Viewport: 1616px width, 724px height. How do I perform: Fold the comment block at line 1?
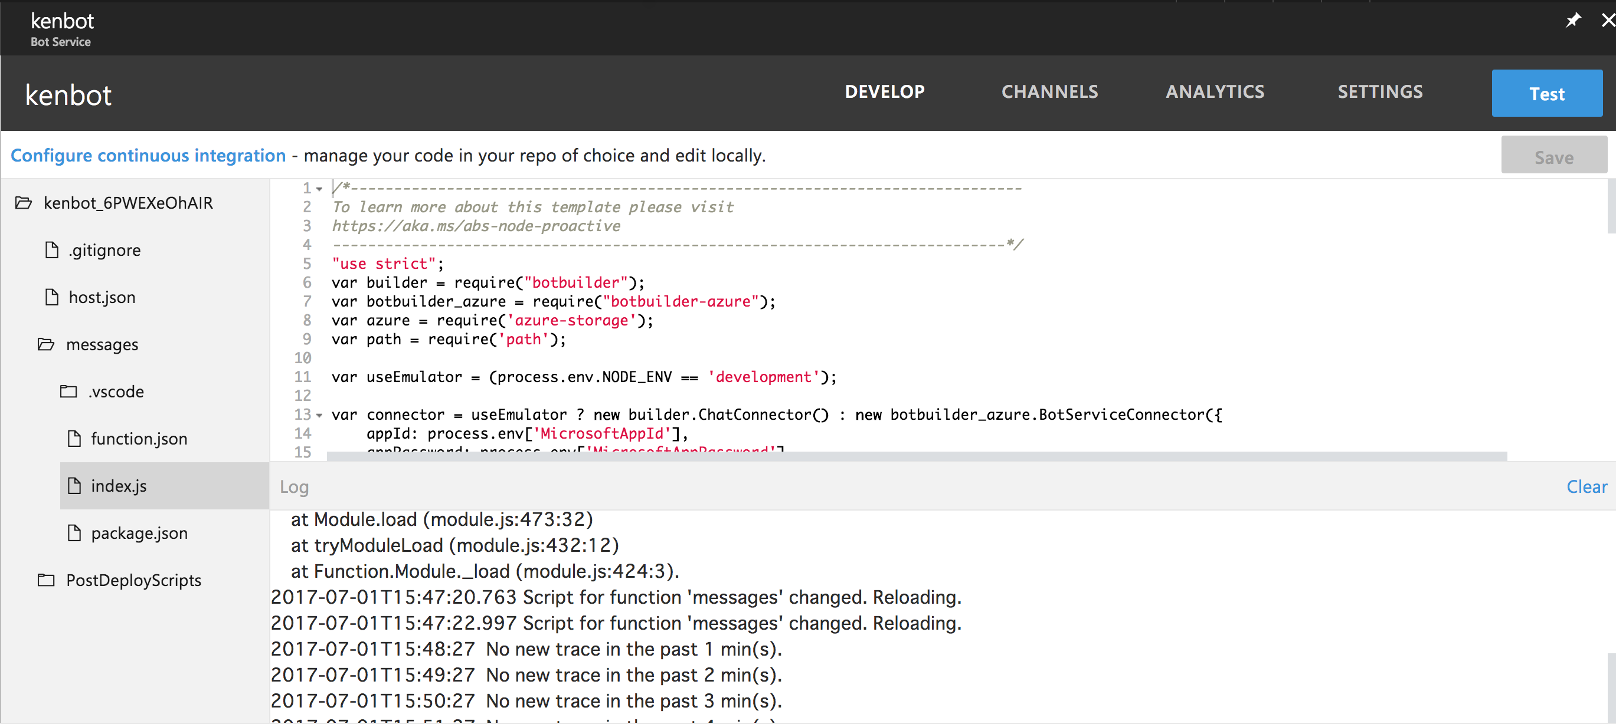click(319, 189)
